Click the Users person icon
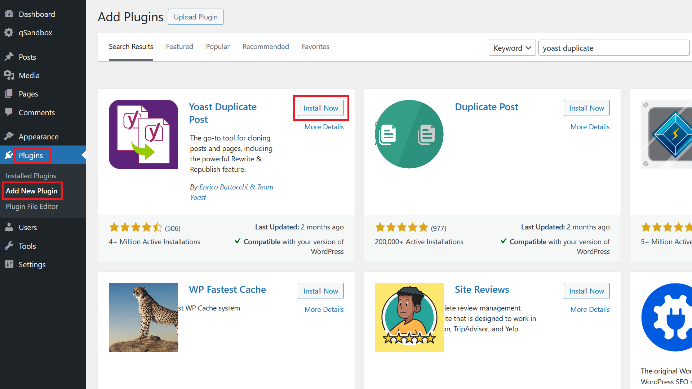This screenshot has width=692, height=389. tap(9, 227)
